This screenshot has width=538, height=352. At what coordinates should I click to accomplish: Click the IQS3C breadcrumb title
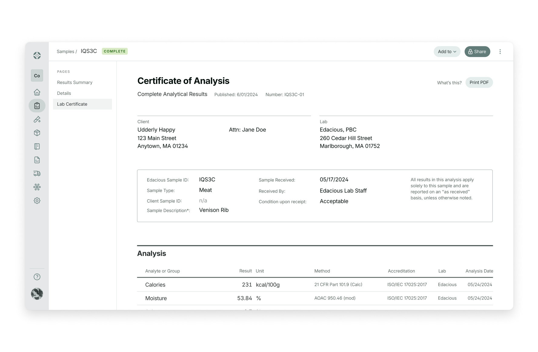pyautogui.click(x=89, y=51)
